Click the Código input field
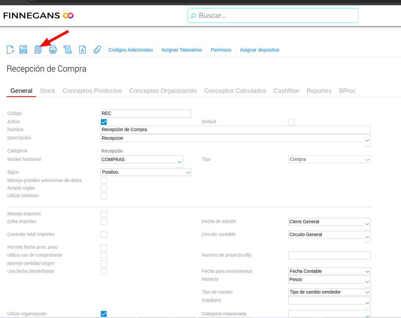This screenshot has width=401, height=318. coord(146,114)
